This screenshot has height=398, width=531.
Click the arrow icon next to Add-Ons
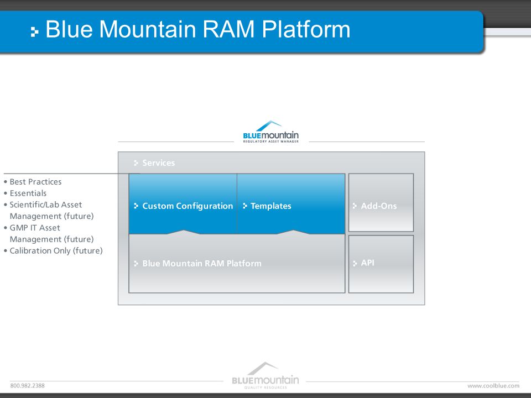(x=355, y=206)
